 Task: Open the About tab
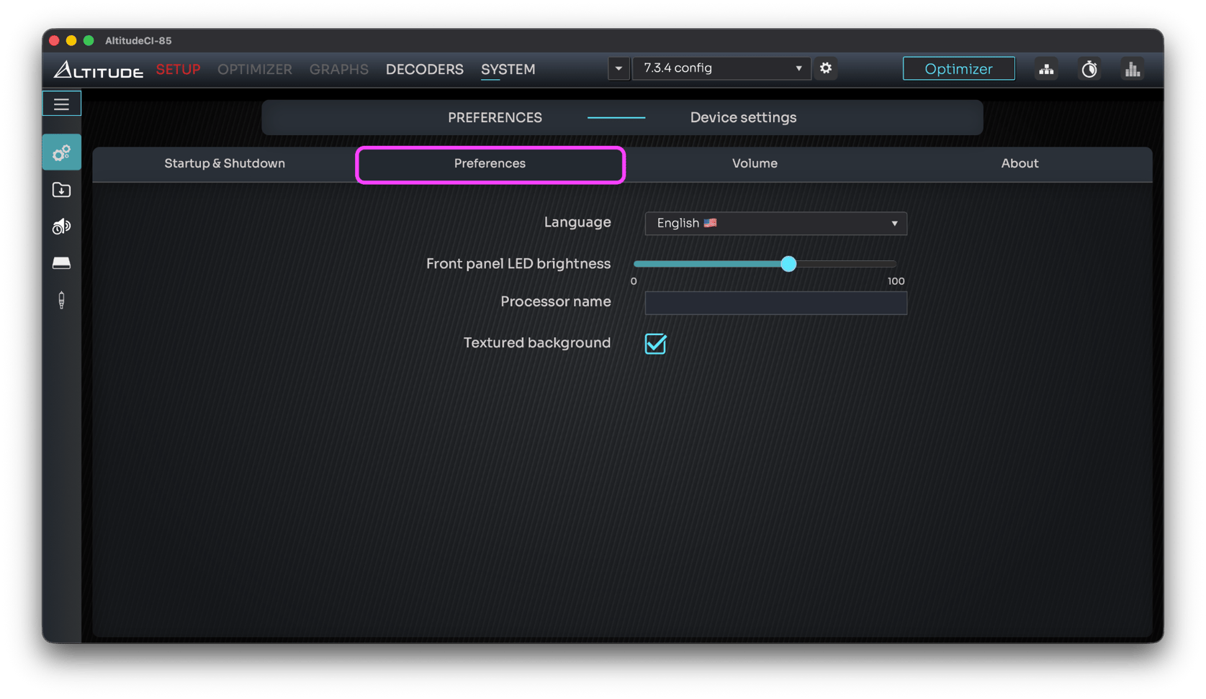pyautogui.click(x=1020, y=164)
